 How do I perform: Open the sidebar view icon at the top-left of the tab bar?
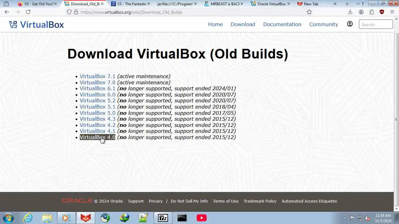pos(6,4)
